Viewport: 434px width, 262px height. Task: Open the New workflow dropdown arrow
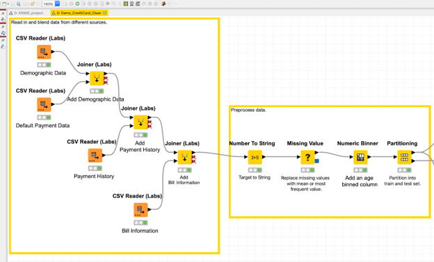point(8,4)
